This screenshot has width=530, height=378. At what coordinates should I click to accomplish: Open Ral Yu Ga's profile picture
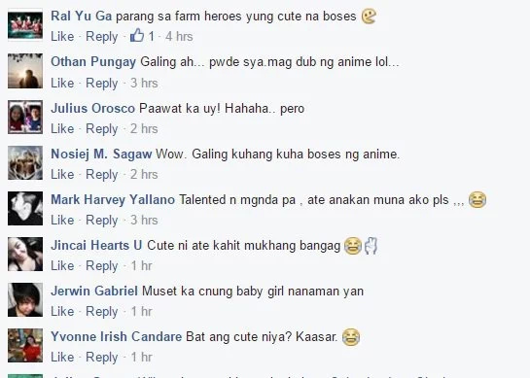[25, 25]
